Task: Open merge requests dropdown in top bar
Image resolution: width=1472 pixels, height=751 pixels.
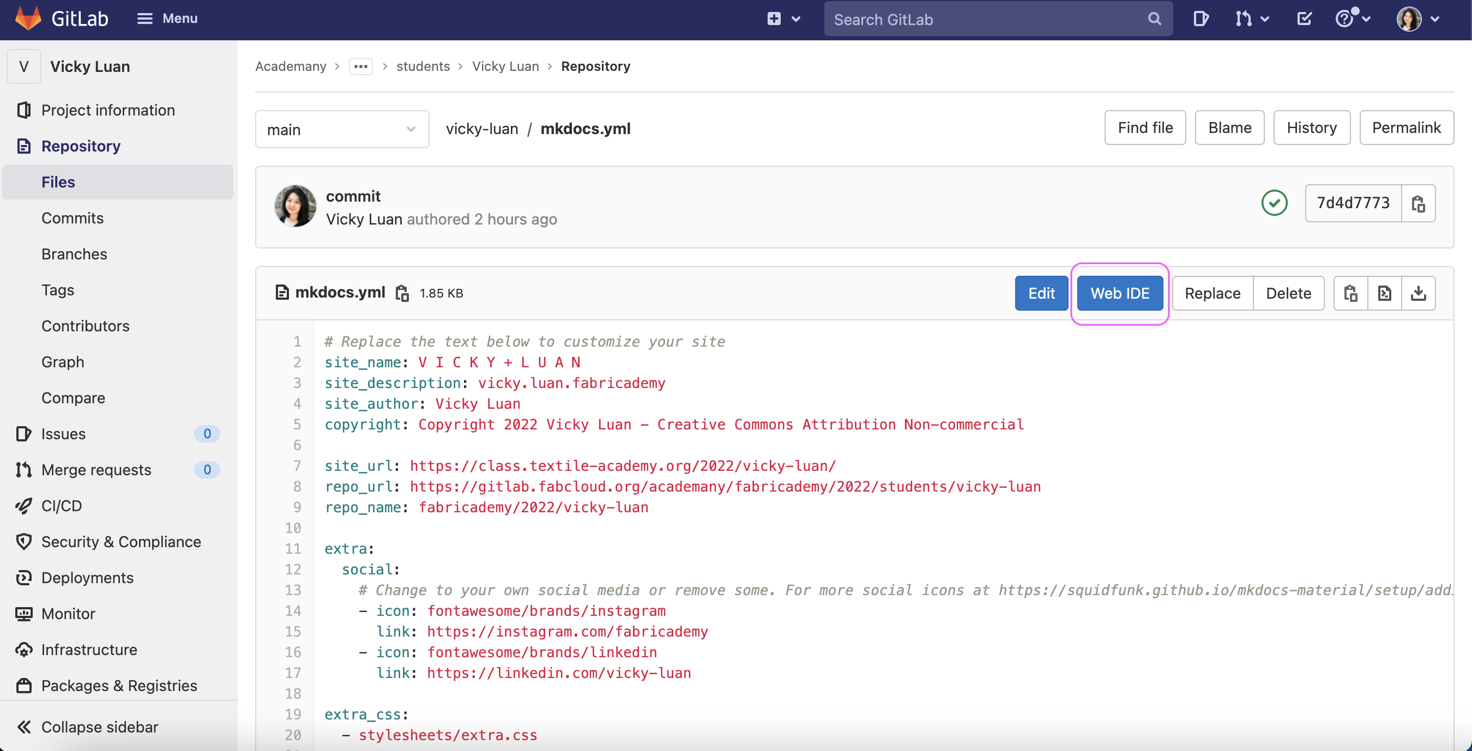Action: pyautogui.click(x=1252, y=19)
